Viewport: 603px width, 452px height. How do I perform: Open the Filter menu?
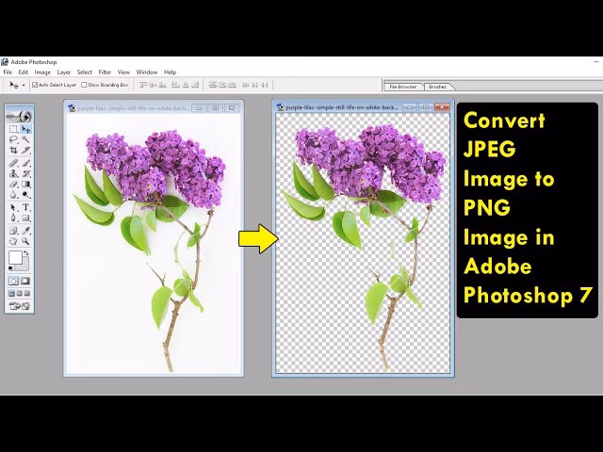click(105, 72)
